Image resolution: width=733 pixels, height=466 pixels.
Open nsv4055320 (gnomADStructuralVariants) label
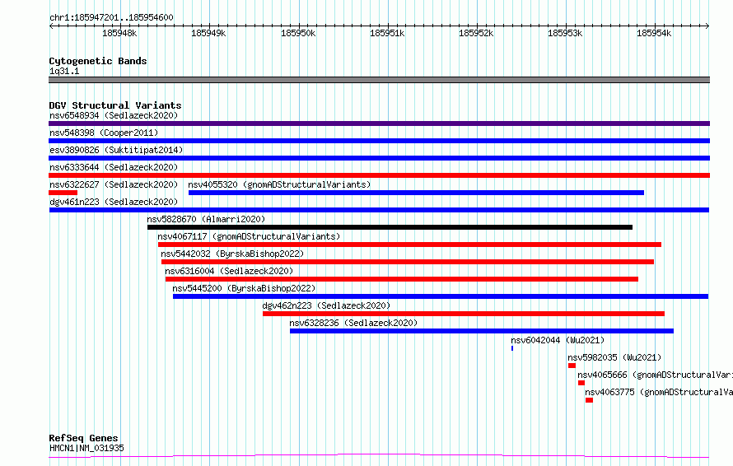click(x=279, y=184)
